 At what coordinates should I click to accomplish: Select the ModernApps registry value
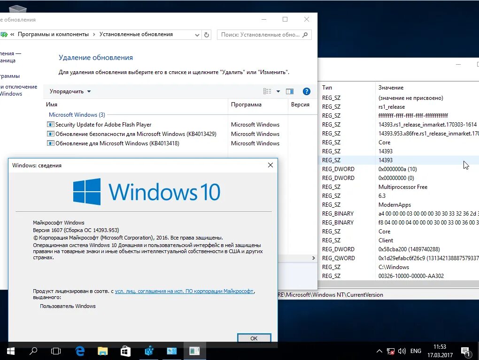pos(394,205)
